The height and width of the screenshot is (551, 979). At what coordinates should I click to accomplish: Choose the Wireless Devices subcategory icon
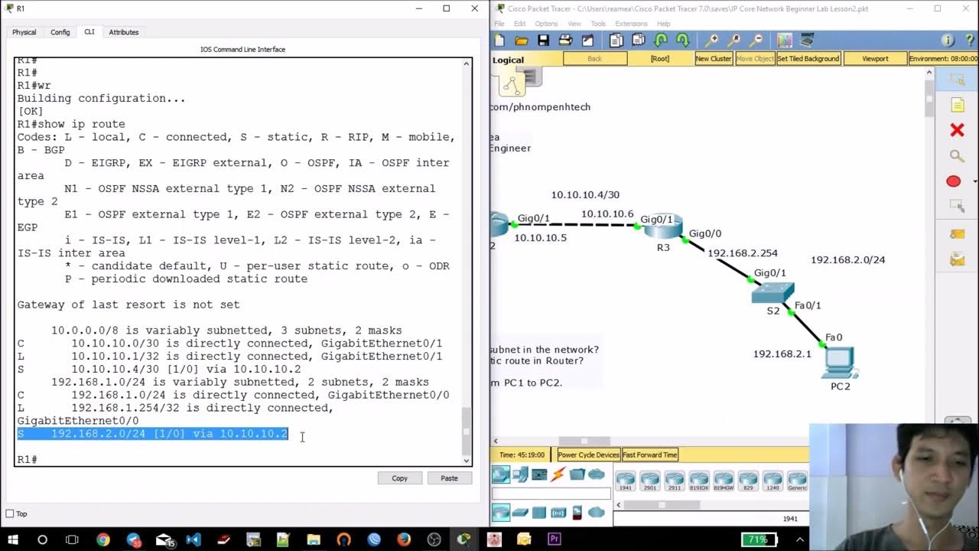point(558,512)
